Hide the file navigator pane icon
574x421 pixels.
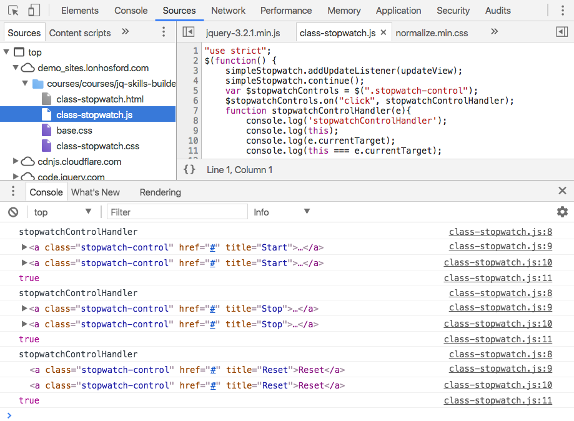(189, 32)
